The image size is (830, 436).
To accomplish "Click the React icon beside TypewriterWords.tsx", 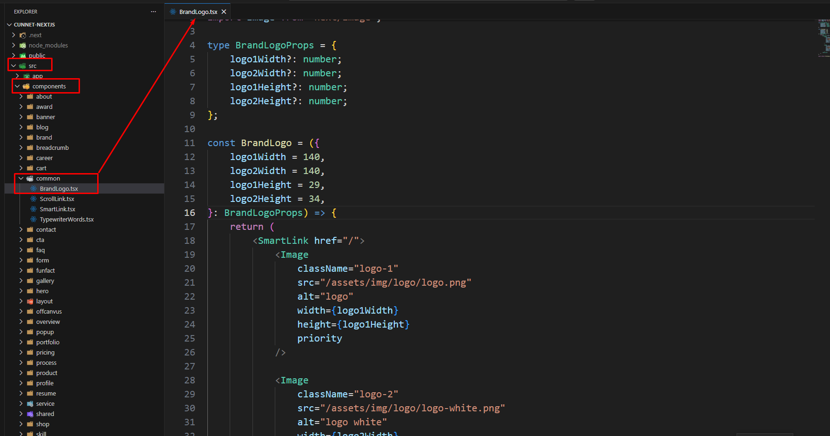I will 33,219.
